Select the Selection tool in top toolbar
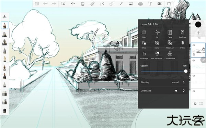206x128 pixels. coord(63,4)
